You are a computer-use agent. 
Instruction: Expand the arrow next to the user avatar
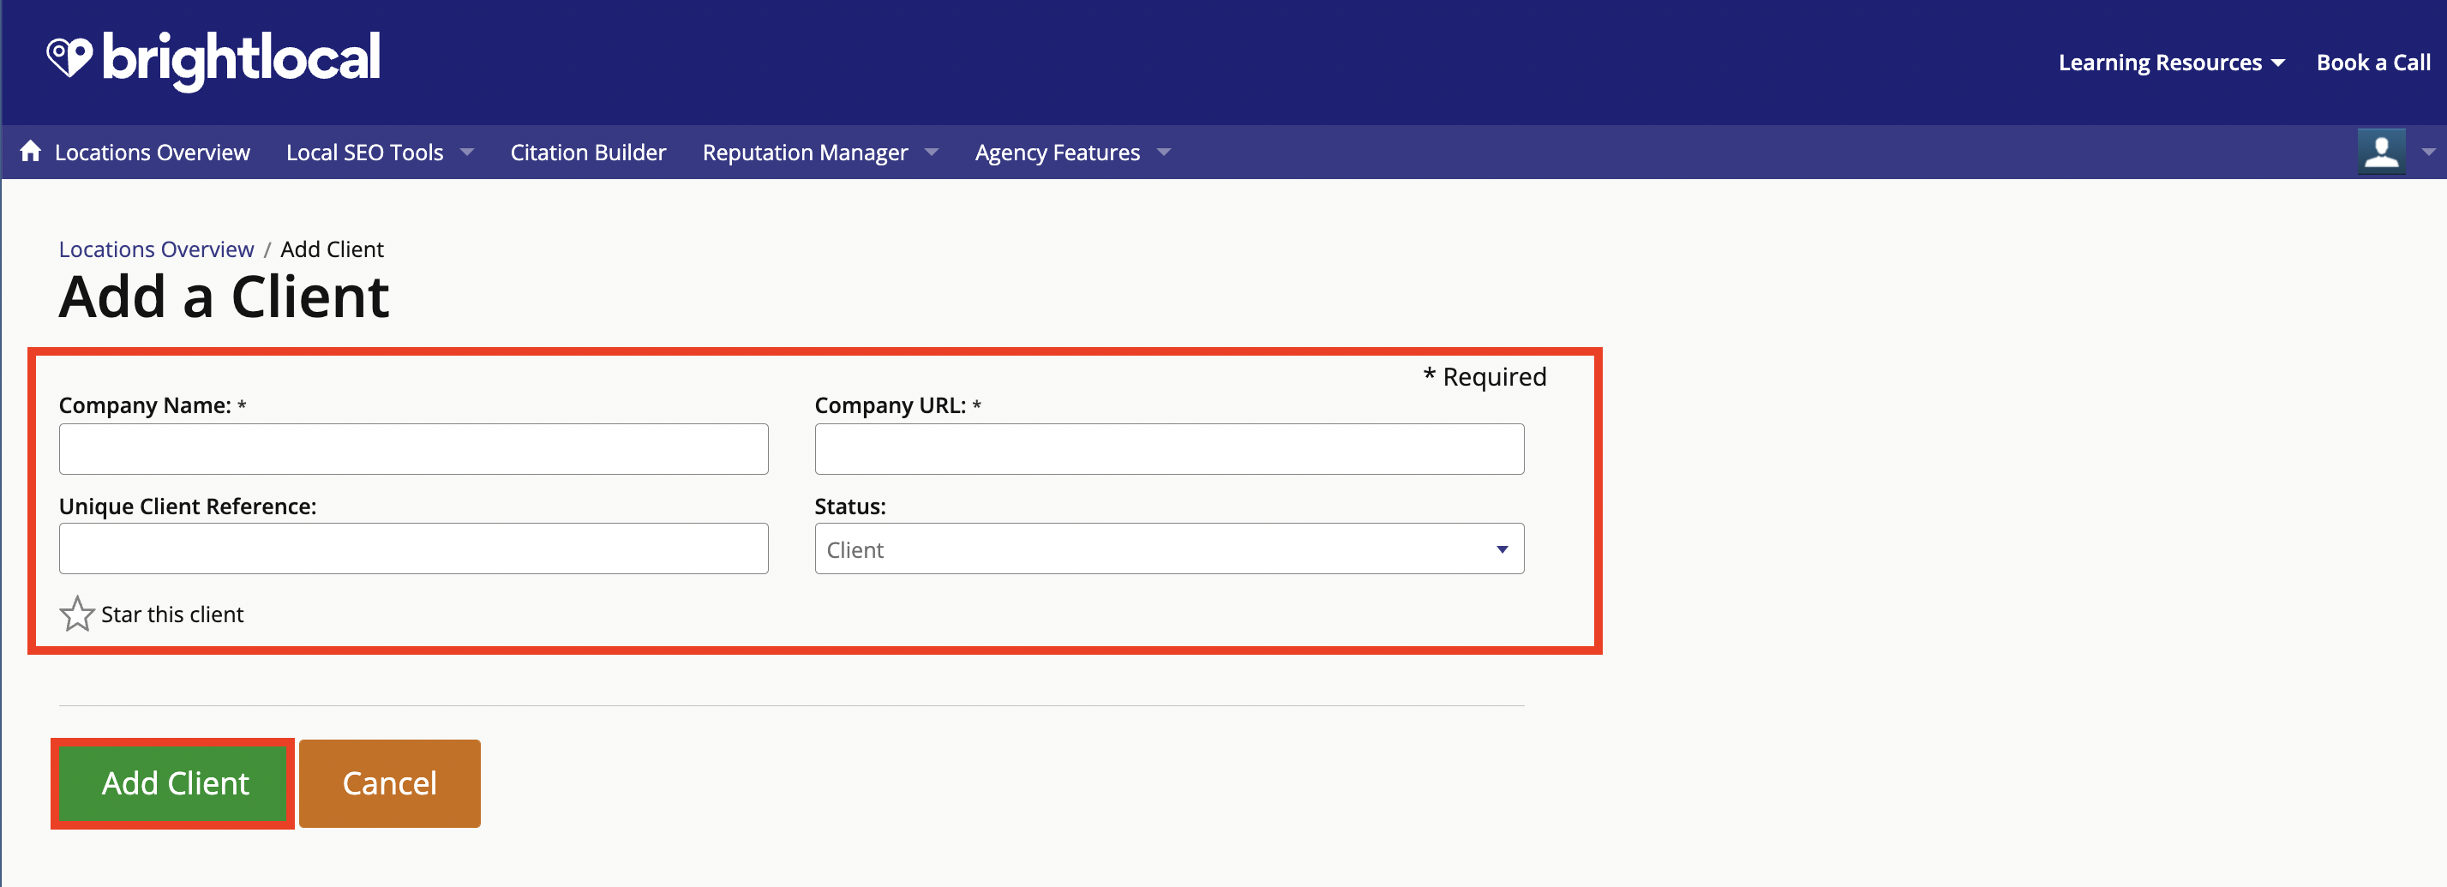[2428, 152]
